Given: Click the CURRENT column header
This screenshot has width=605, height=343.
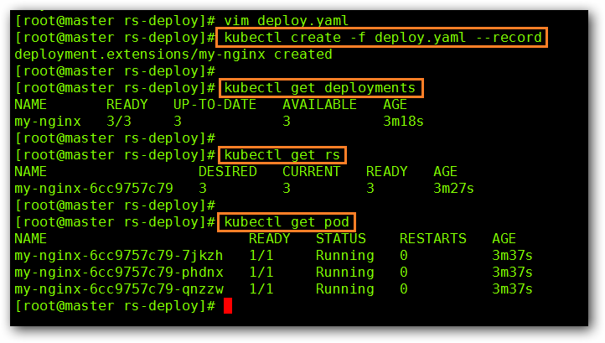Looking at the screenshot, I should [312, 172].
